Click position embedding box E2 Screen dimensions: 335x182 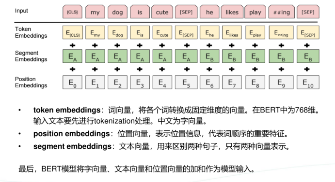tap(117, 82)
